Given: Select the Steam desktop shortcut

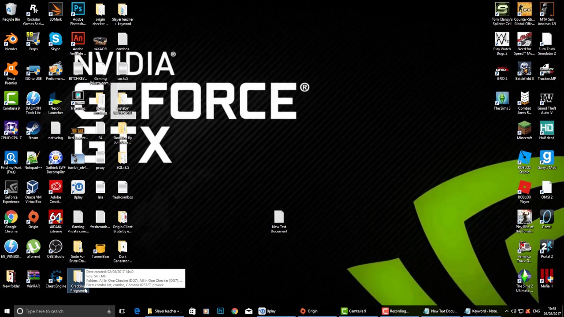Looking at the screenshot, I should [x=33, y=131].
